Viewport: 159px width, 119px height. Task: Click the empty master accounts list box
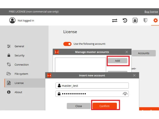coord(80,65)
